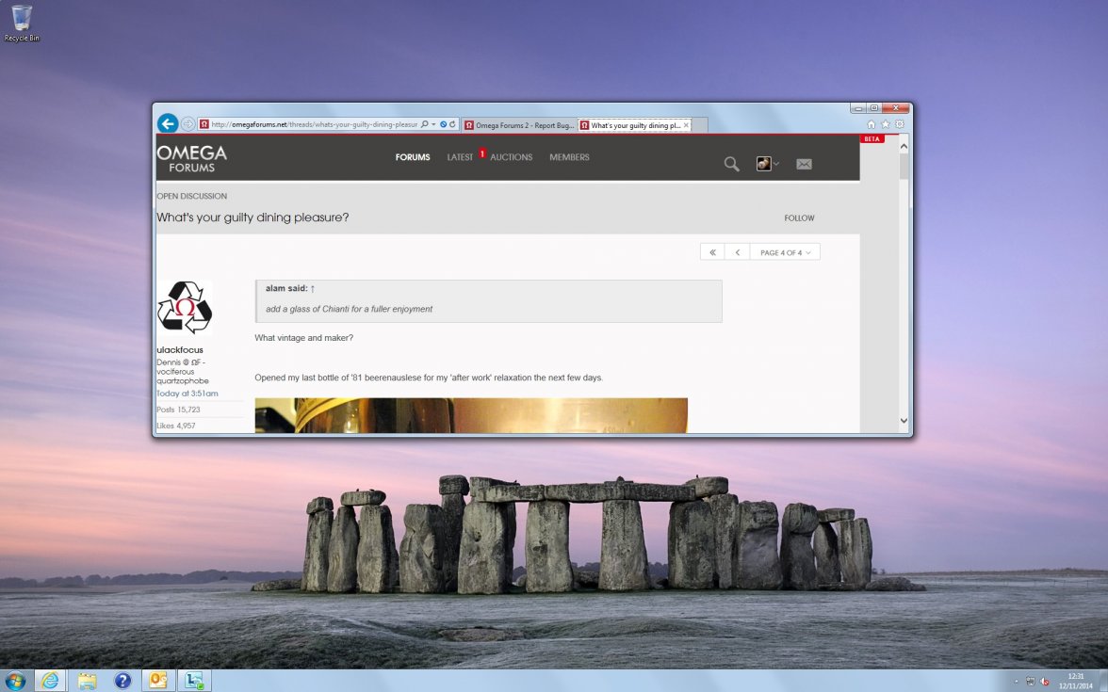Screen dimensions: 1108x692
Task: Switch to the Report Bug browser tab
Action: point(517,124)
